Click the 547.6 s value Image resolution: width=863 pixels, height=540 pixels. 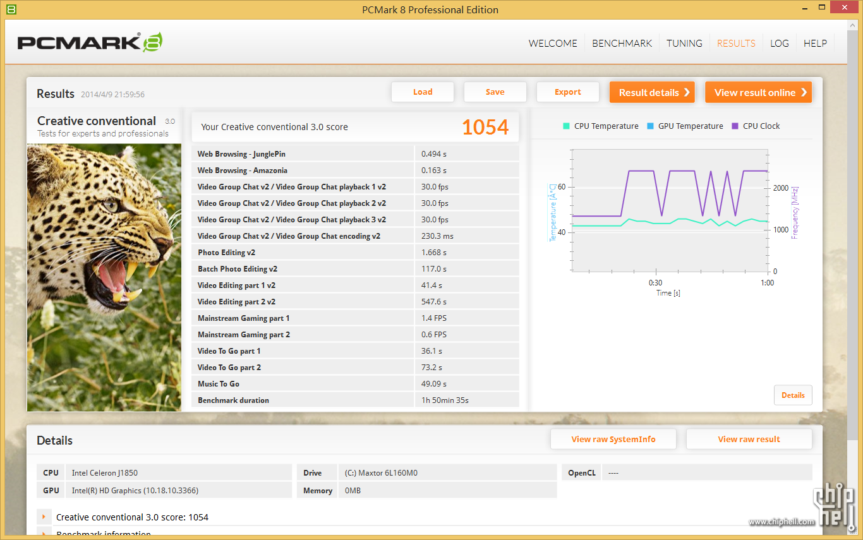tap(434, 302)
